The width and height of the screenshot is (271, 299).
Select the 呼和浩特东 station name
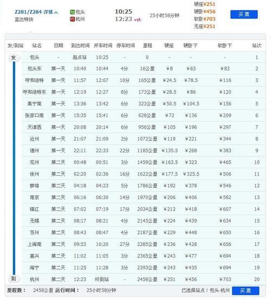(x=34, y=92)
